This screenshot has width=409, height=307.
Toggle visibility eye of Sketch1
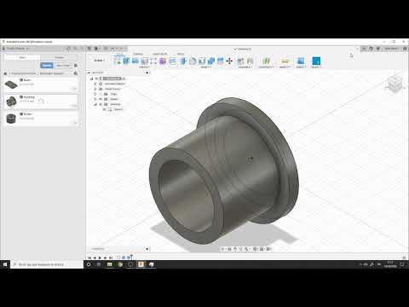coord(104,109)
